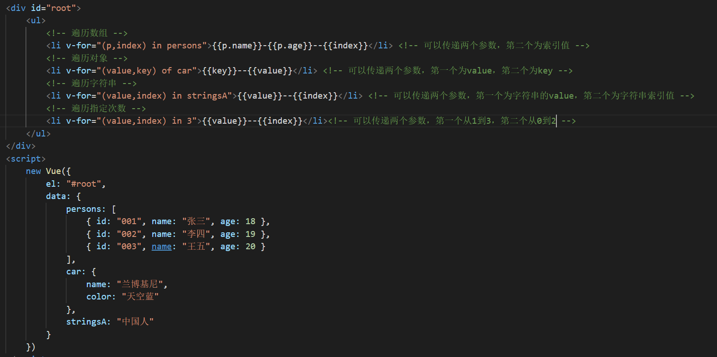
Task: Click the 遍历数组 comment line
Action: pos(86,33)
